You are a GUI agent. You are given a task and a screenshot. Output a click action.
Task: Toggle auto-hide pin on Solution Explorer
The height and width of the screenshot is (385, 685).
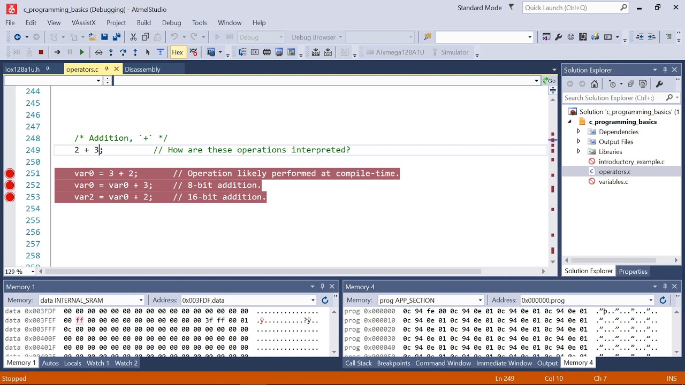click(665, 70)
